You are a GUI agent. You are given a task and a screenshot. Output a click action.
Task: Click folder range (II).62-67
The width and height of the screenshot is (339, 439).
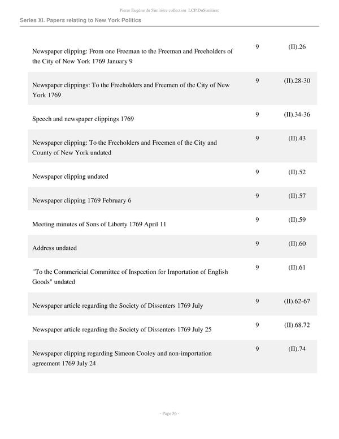click(297, 302)
